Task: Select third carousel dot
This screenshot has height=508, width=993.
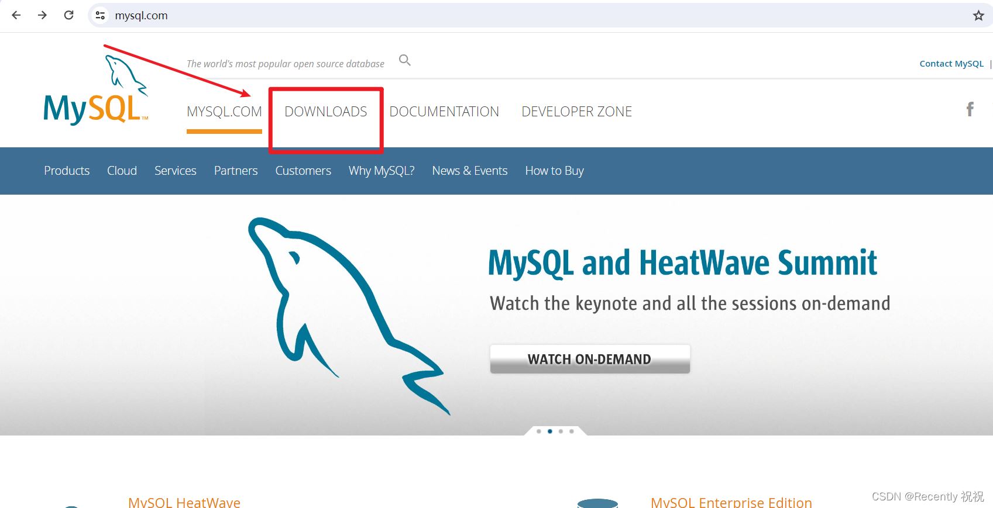Action: [561, 431]
